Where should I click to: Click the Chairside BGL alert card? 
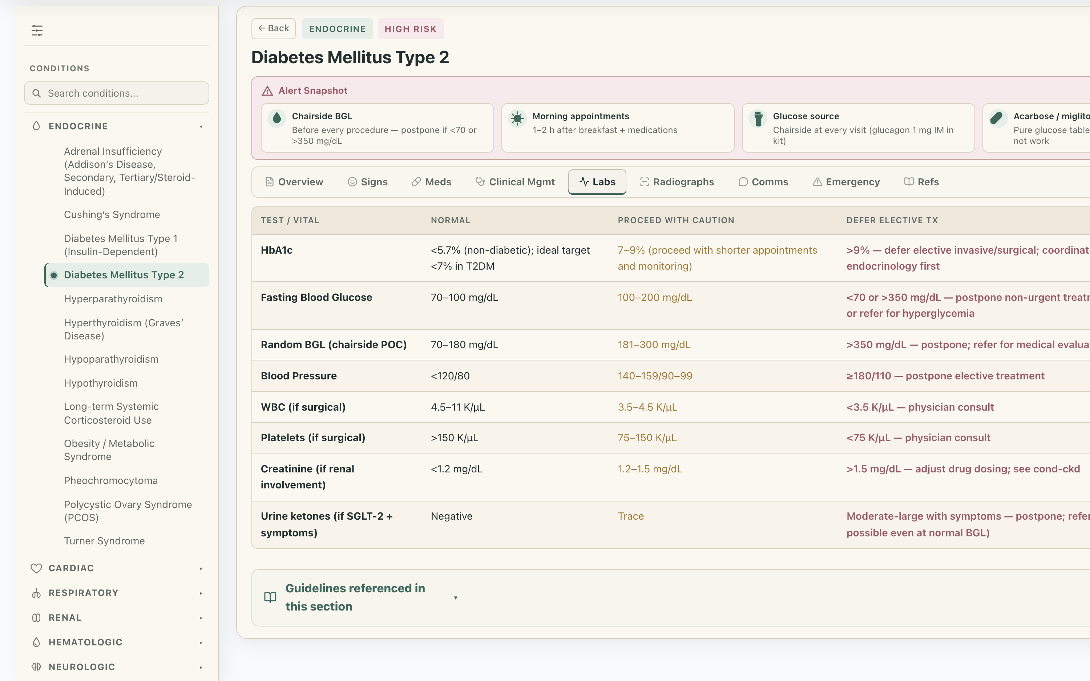tap(377, 128)
